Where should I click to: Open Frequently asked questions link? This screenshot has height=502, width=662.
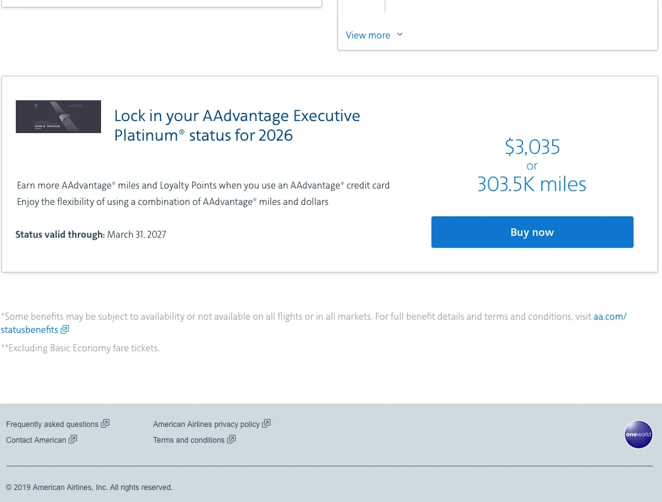(52, 424)
